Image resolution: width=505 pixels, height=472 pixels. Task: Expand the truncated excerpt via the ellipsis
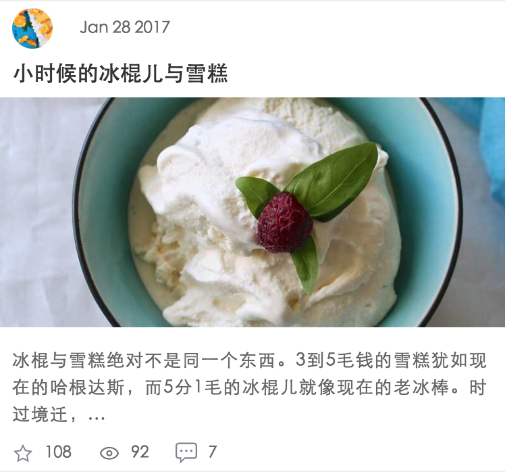97,417
